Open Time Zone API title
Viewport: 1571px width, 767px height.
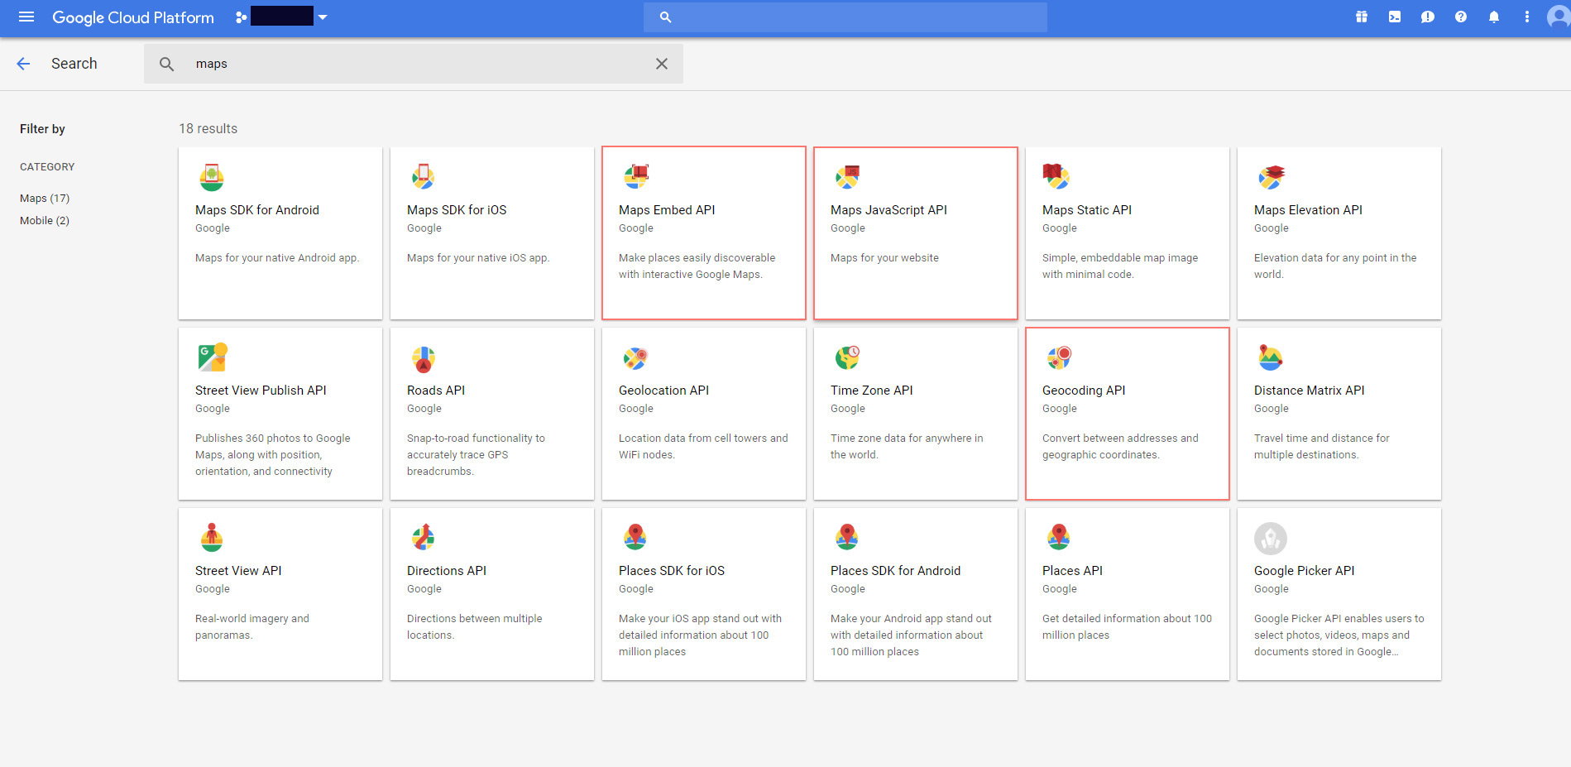point(872,391)
